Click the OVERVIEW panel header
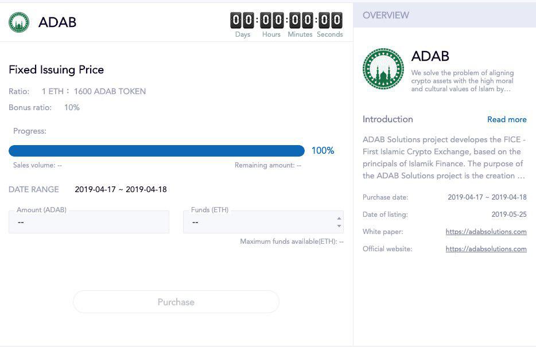 click(444, 15)
